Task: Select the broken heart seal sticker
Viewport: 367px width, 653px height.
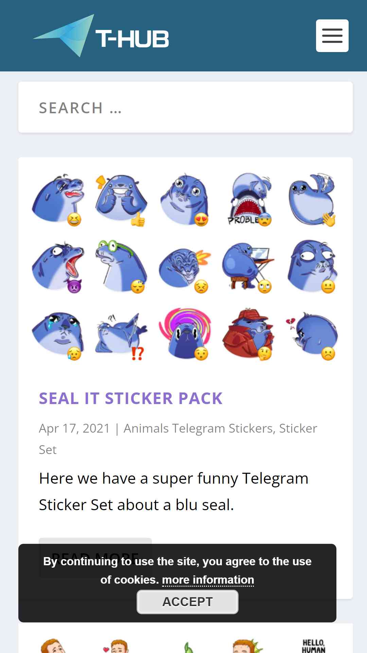Action: (312, 334)
